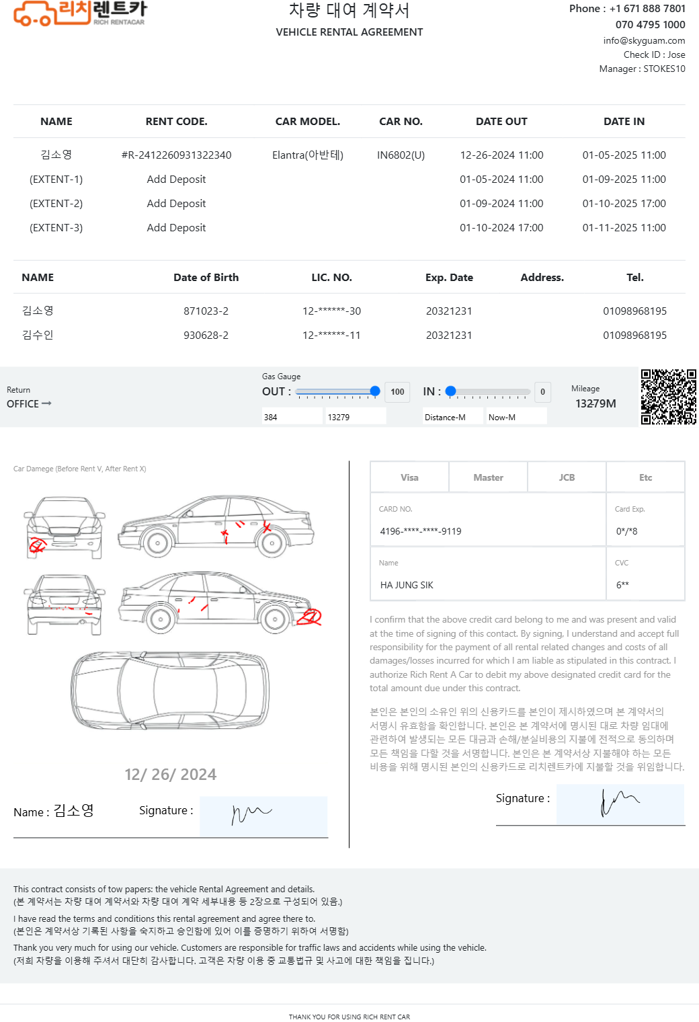This screenshot has height=1022, width=699.
Task: Click license number 12-******-30
Action: click(331, 311)
